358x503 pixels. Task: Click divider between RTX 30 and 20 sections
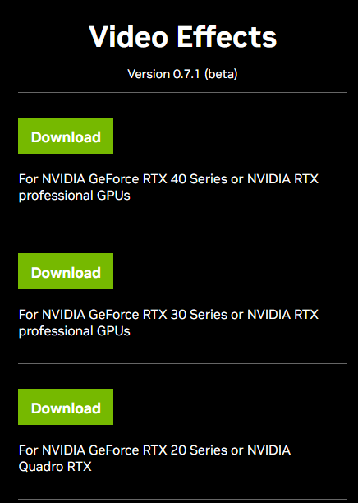coord(182,364)
